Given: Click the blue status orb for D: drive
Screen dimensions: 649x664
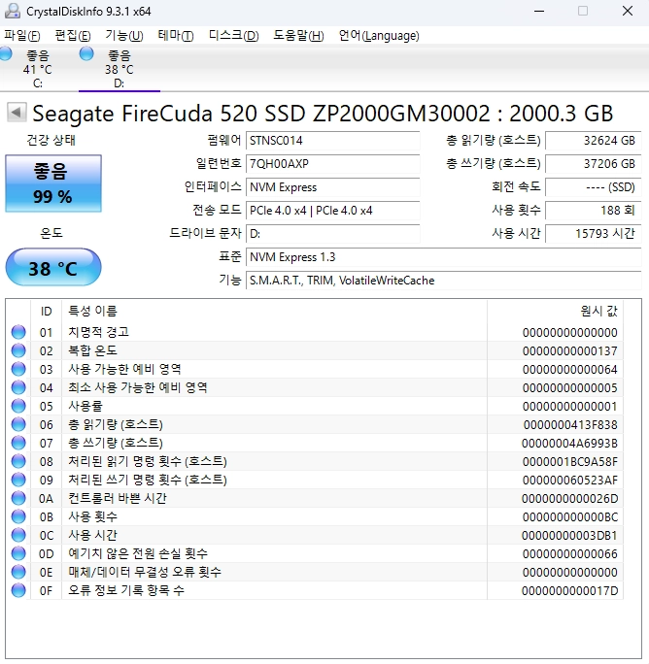Looking at the screenshot, I should [x=86, y=53].
